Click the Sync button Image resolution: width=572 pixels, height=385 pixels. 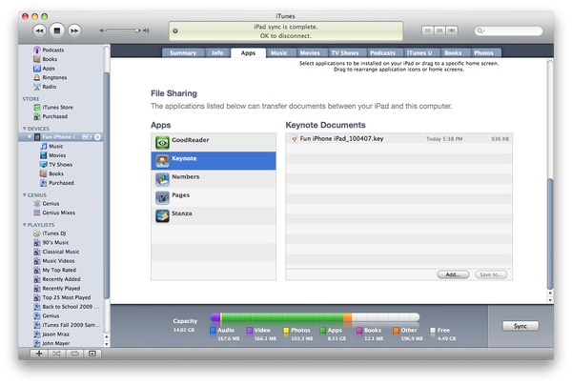pos(521,326)
